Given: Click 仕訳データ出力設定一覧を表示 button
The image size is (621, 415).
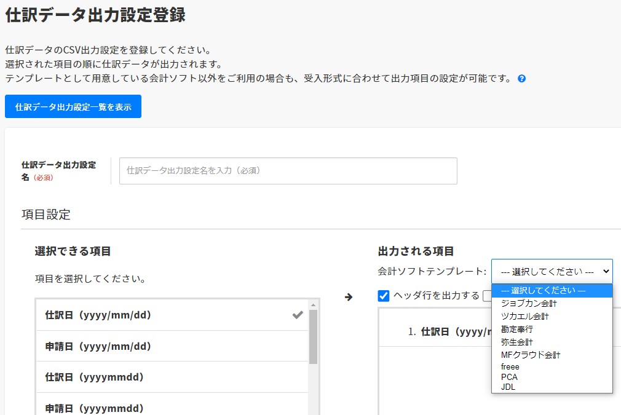Looking at the screenshot, I should tap(73, 106).
